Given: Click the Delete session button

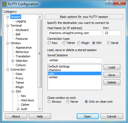Looking at the screenshot, I should [x=112, y=82].
